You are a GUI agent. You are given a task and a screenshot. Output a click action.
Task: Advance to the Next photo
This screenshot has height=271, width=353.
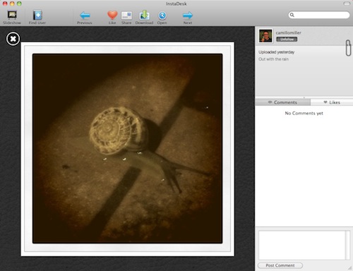188,18
